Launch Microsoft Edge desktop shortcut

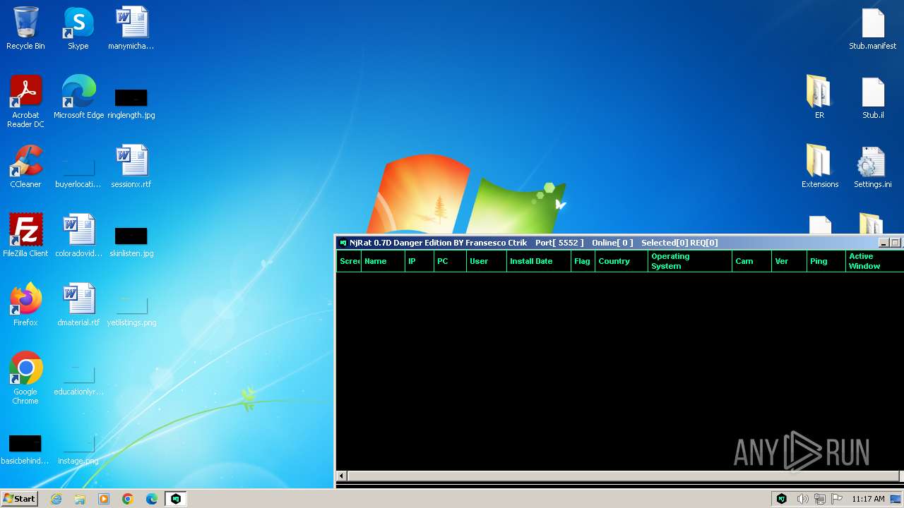[78, 97]
